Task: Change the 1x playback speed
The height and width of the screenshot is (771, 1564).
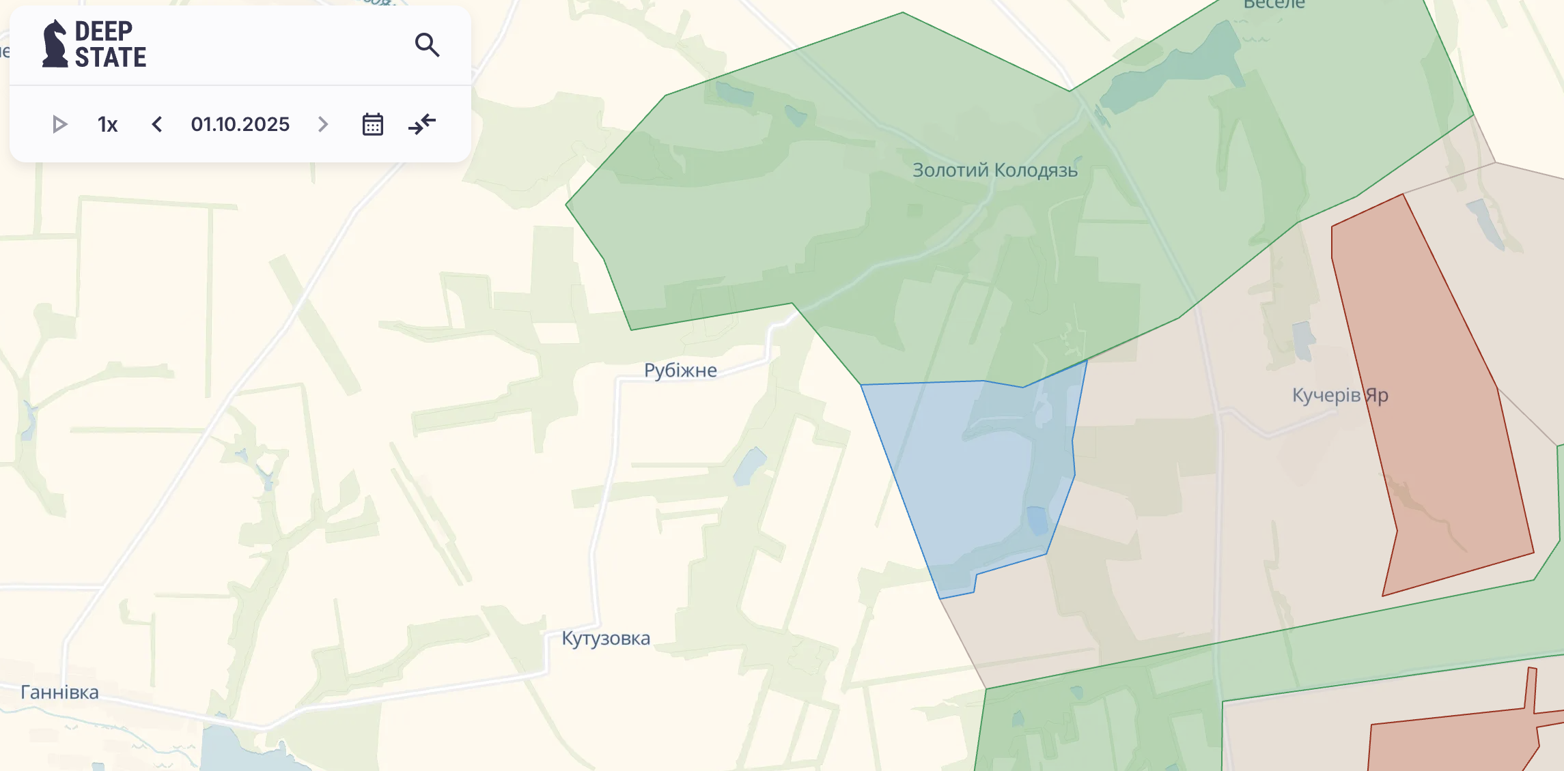Action: pyautogui.click(x=107, y=124)
